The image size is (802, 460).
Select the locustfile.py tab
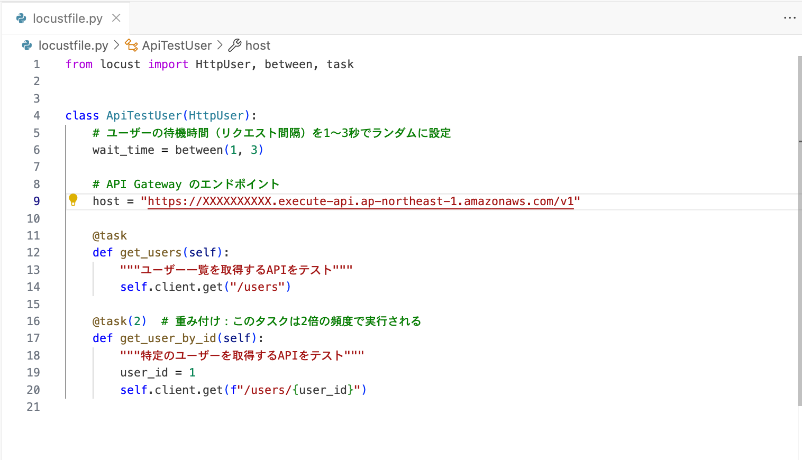[x=67, y=19]
